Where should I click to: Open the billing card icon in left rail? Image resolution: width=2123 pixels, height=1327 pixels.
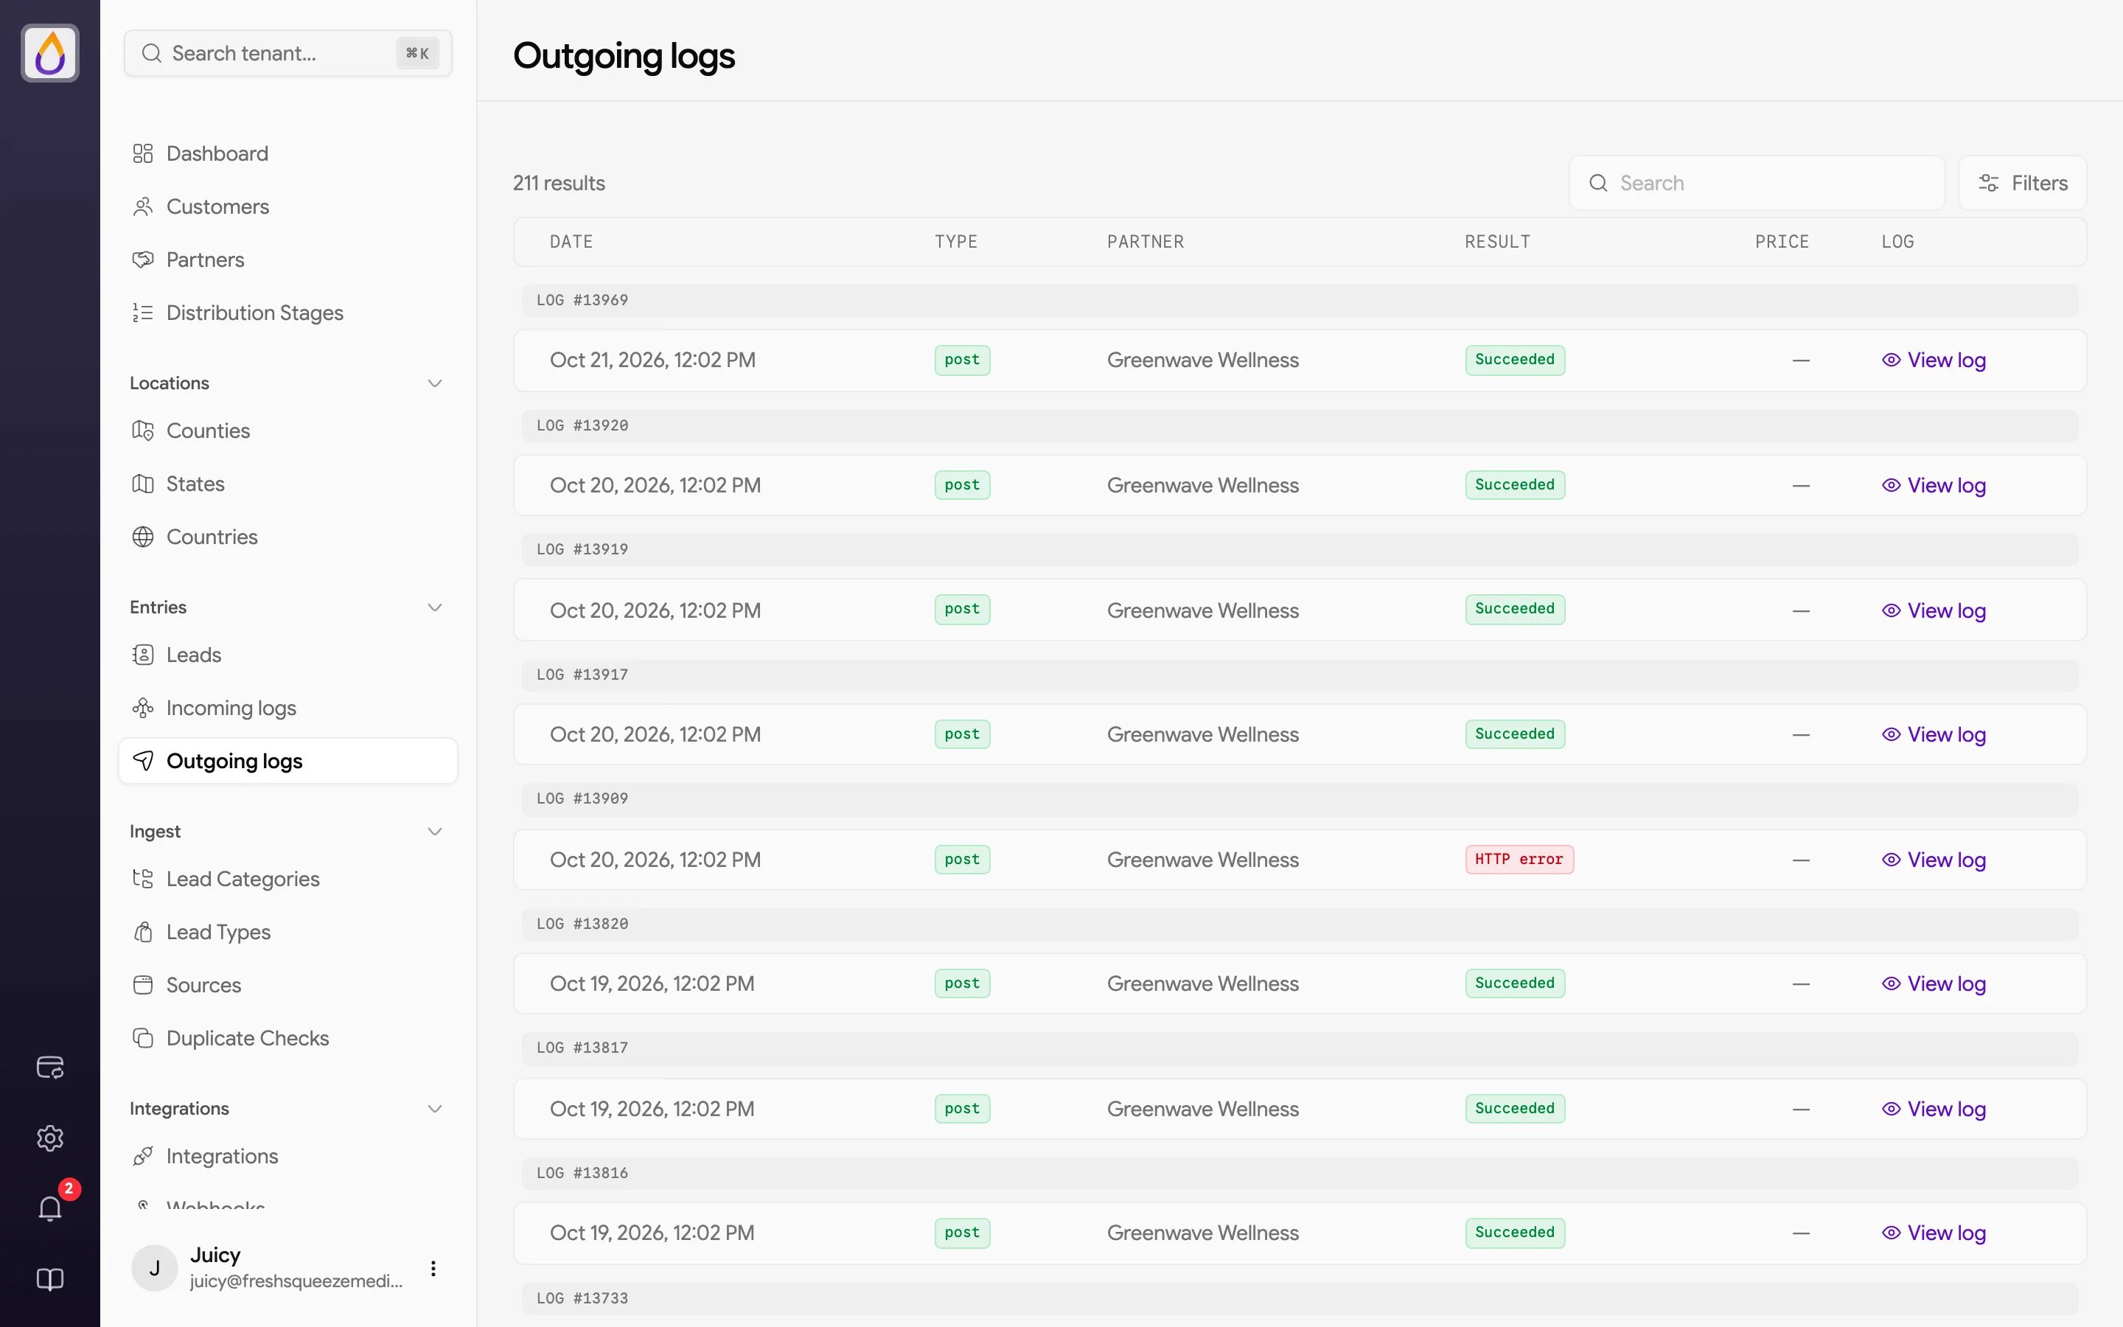(50, 1067)
